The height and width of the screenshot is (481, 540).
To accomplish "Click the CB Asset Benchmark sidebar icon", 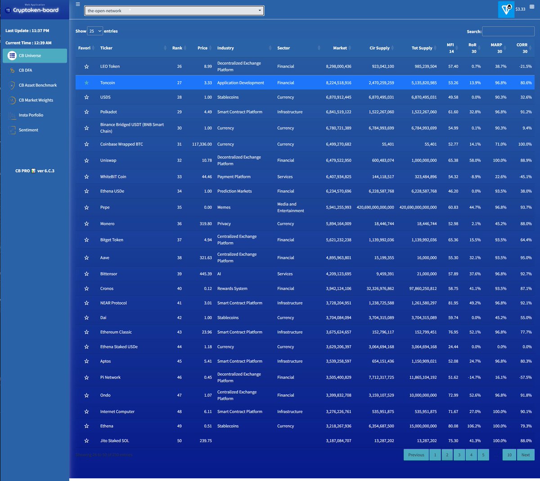I will point(12,85).
